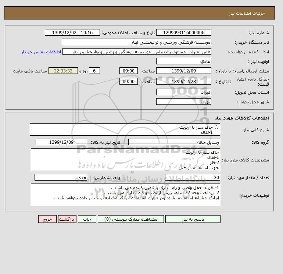The width and height of the screenshot is (283, 274).
Task: Click the quantity field showing 30
Action: [x=192, y=177]
